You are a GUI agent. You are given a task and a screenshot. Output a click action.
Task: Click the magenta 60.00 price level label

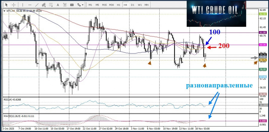tap(263, 45)
